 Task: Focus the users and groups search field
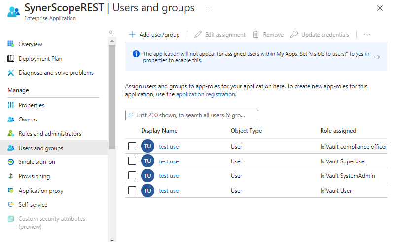point(192,115)
